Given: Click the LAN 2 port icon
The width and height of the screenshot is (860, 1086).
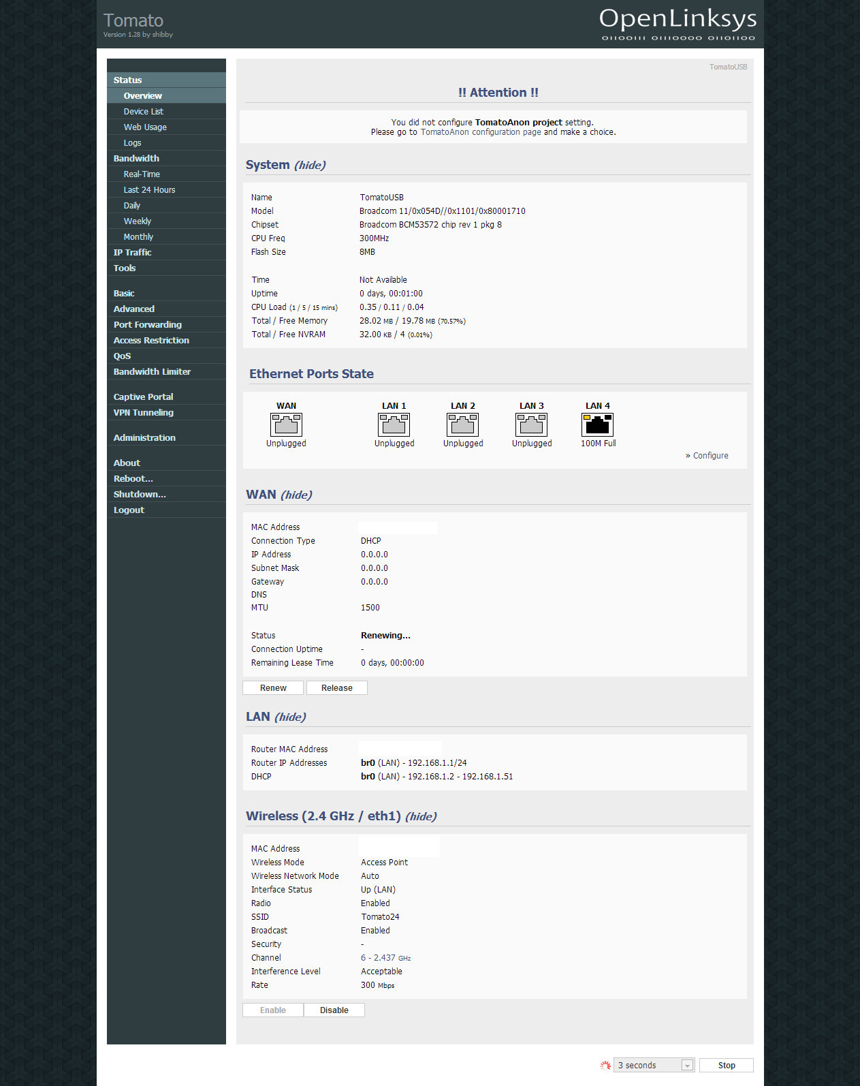Looking at the screenshot, I should 462,424.
